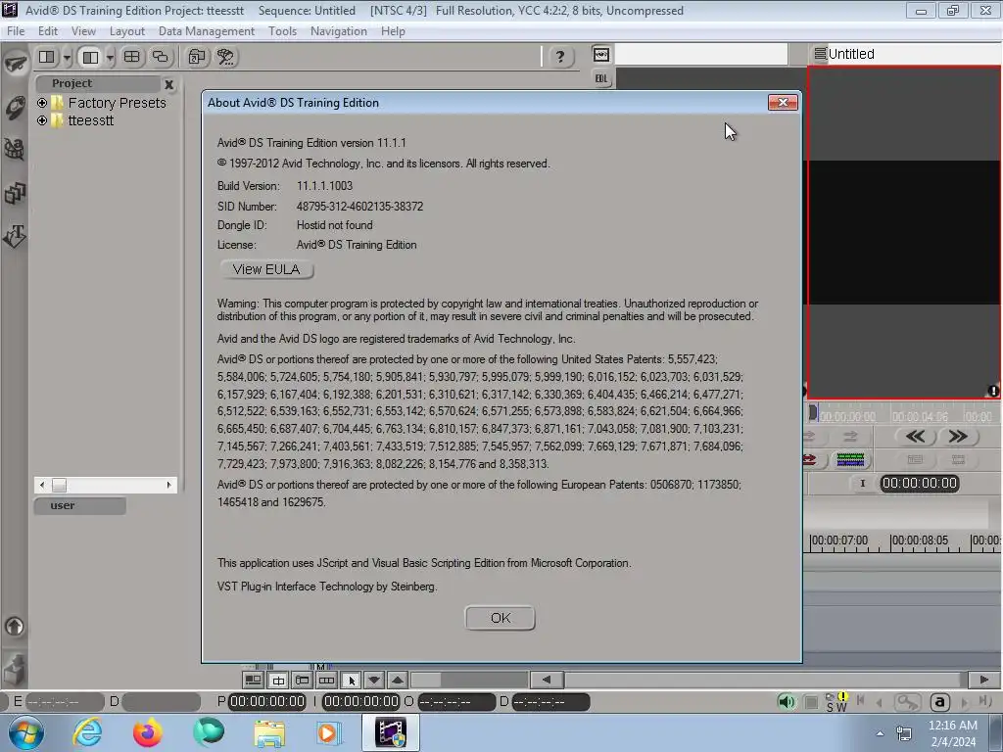
Task: Click the parachute-shaped toolbar icon
Action: 225,57
